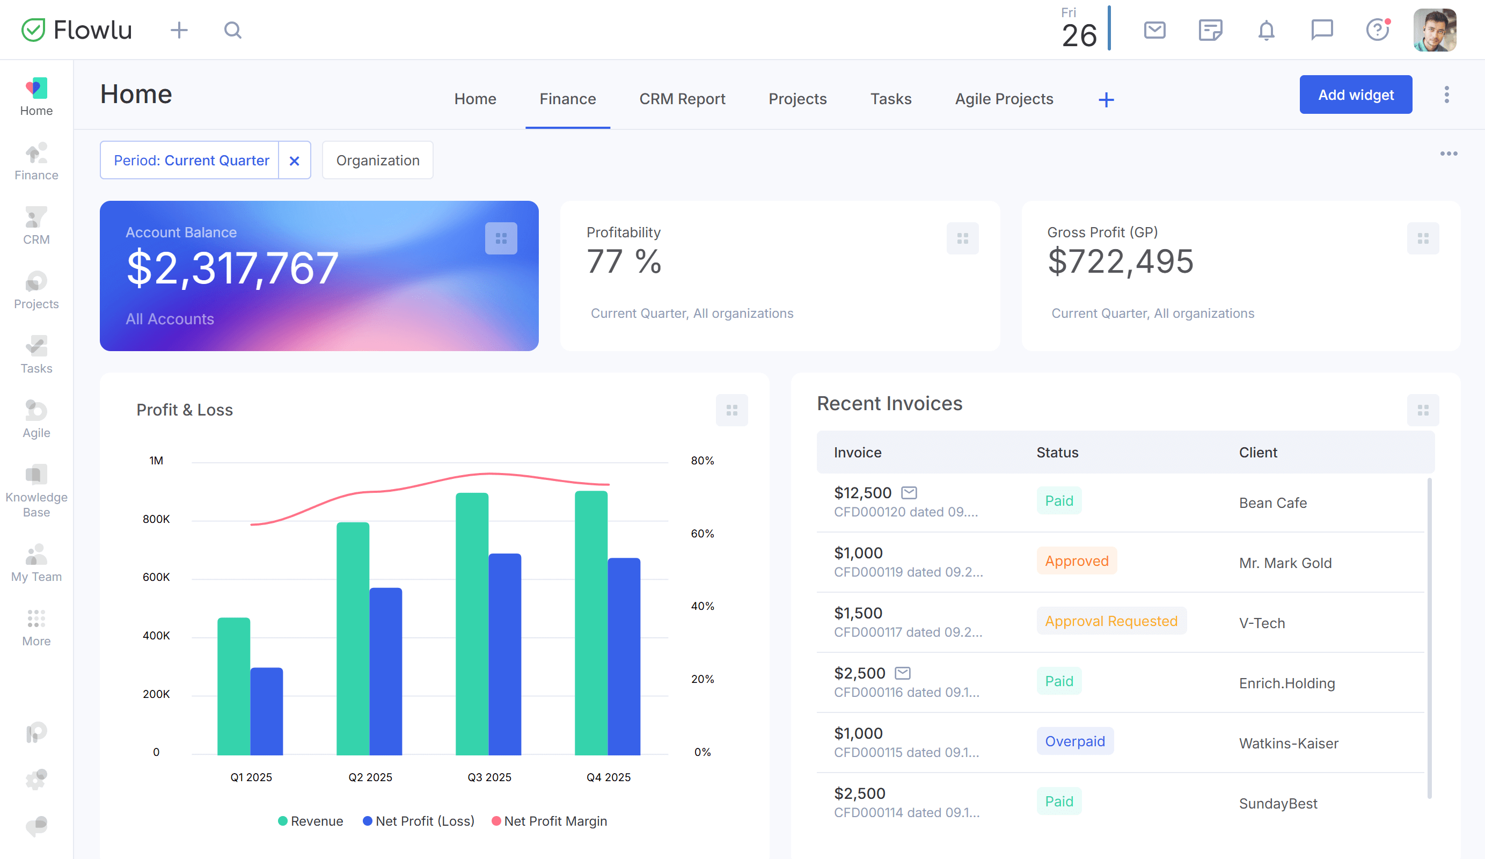Click the Add widget button

point(1355,94)
